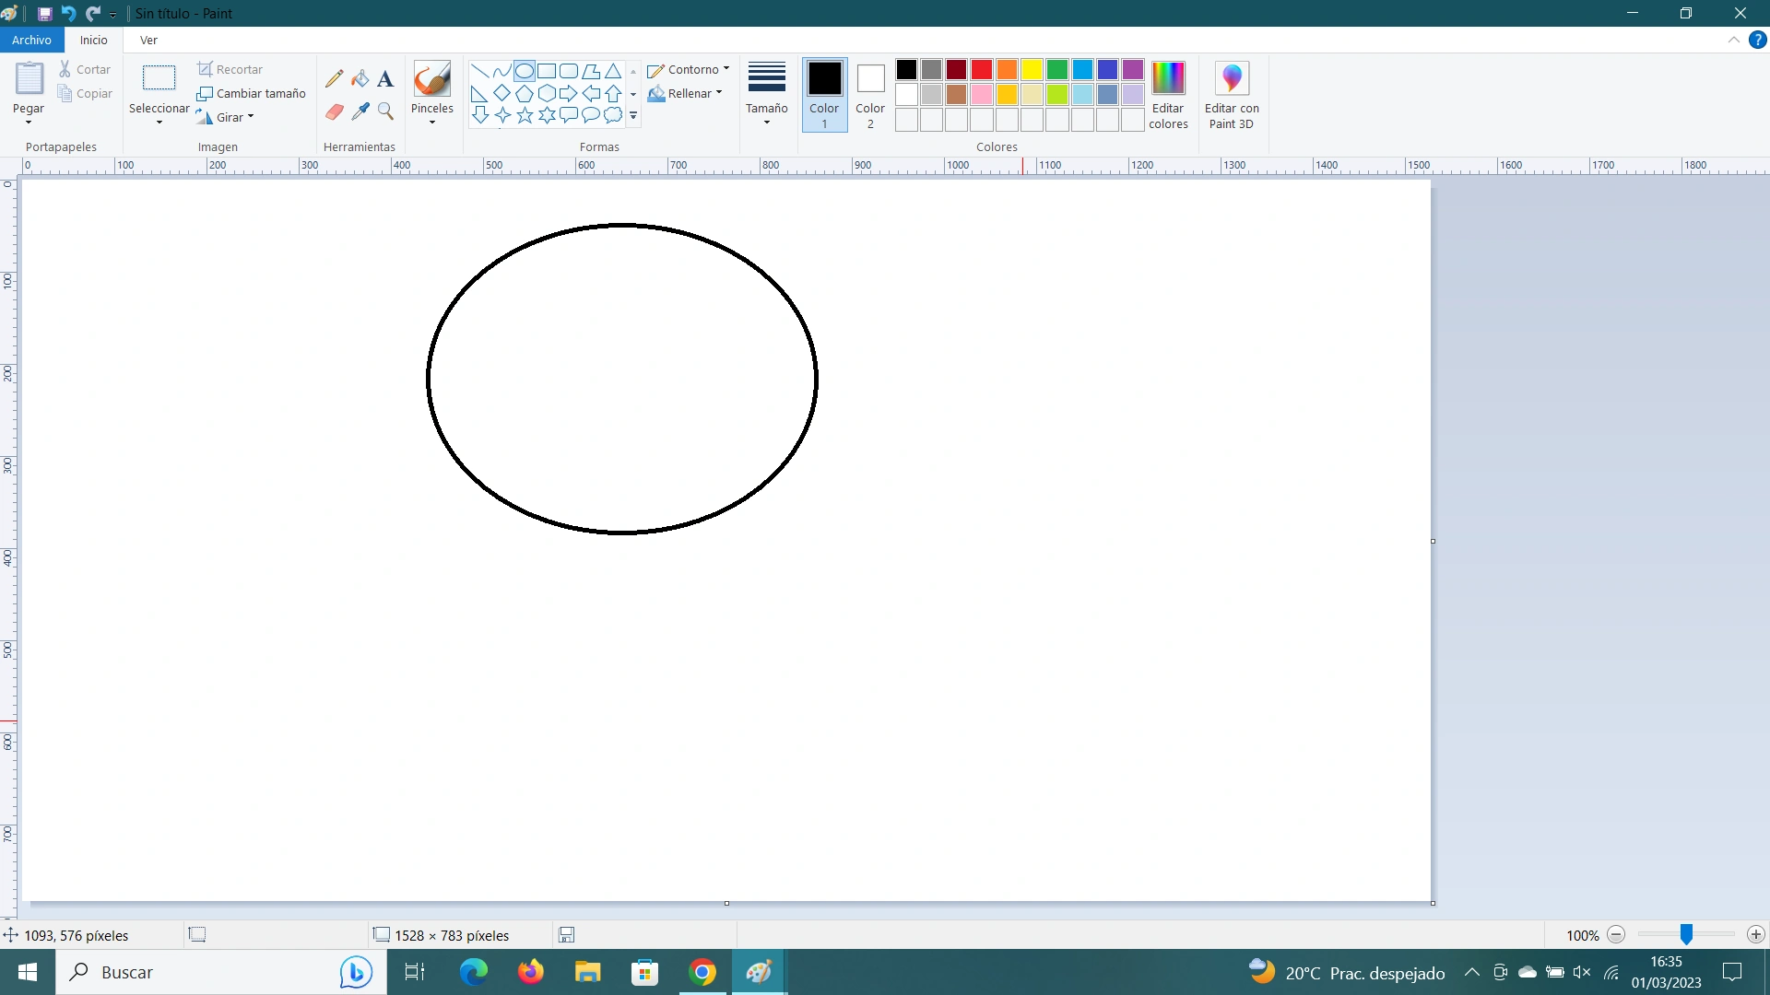Image resolution: width=1770 pixels, height=995 pixels.
Task: Open the Pinceles brush gallery
Action: (x=431, y=92)
